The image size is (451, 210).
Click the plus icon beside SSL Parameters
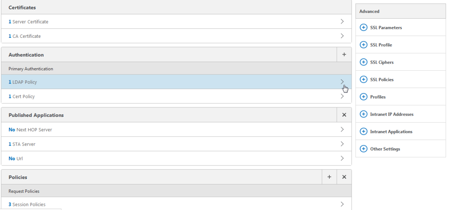(363, 28)
